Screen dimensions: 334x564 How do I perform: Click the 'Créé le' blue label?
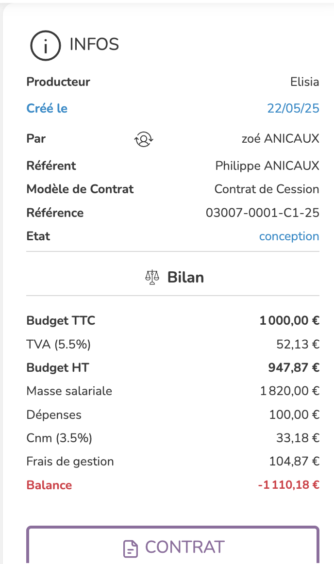coord(47,108)
